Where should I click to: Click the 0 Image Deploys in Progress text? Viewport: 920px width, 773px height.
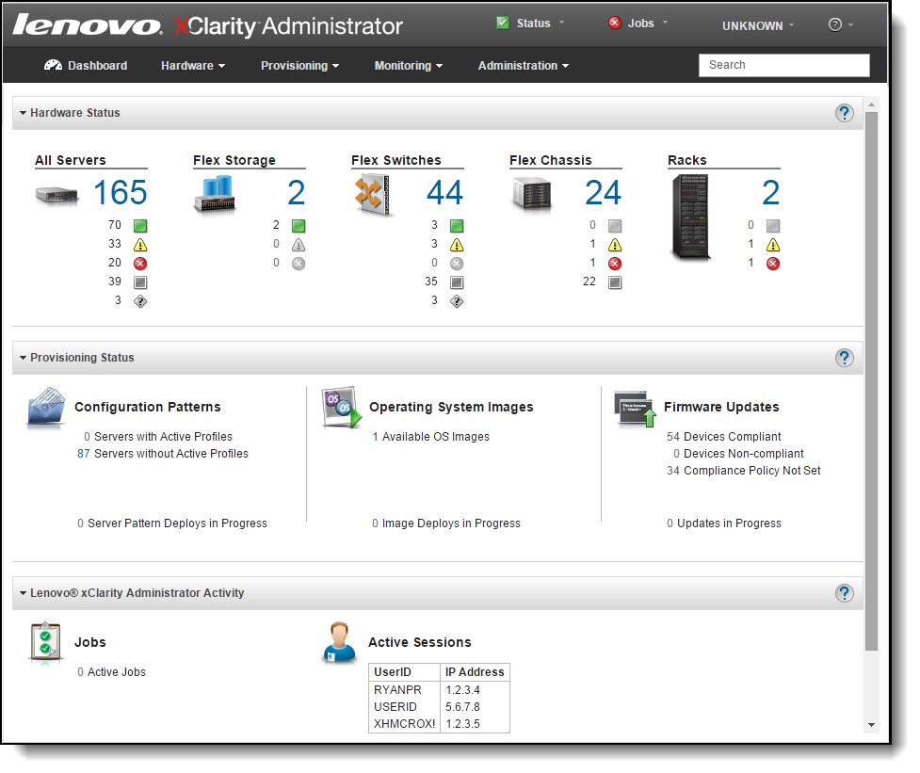tap(446, 523)
